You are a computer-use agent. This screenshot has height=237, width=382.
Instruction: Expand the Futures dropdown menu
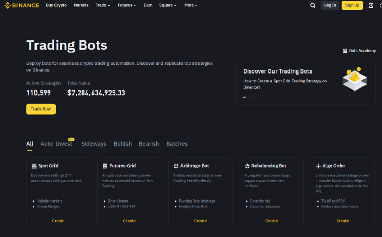coord(126,5)
